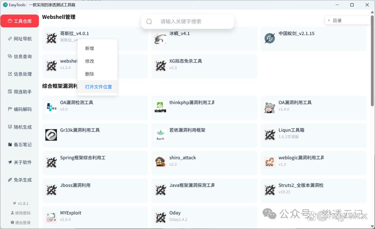Switch to 编码解码 in the sidebar
Image resolution: width=375 pixels, height=229 pixels.
coord(19,109)
